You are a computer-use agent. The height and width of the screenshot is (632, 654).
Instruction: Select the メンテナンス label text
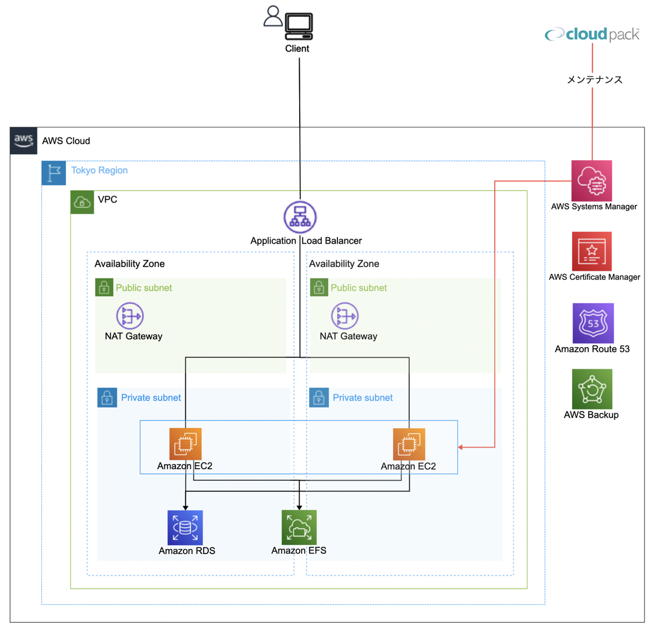[x=594, y=80]
